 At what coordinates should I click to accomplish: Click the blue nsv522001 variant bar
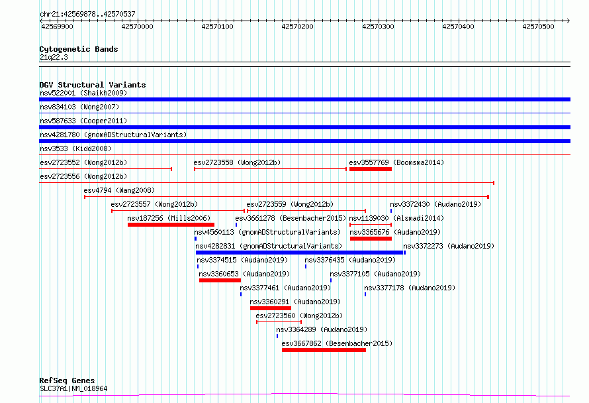304,99
